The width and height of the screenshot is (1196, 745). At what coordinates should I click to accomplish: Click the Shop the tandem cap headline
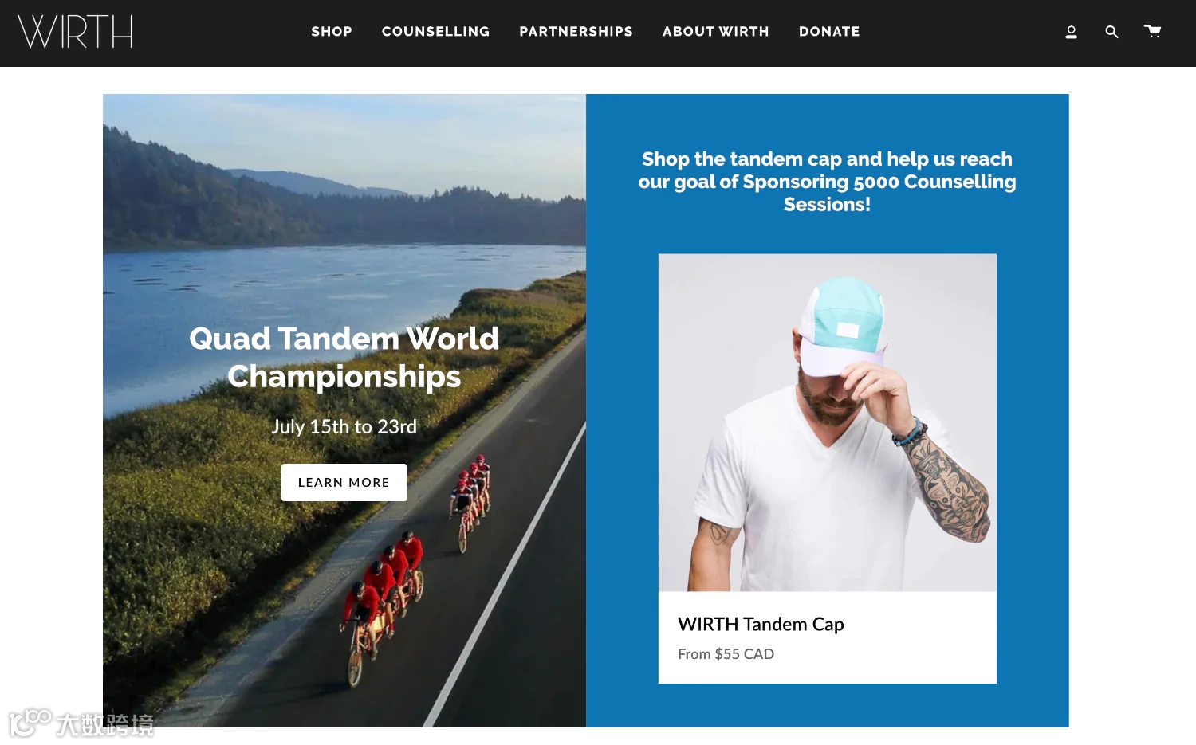[x=827, y=182]
